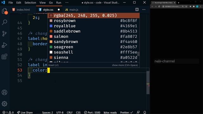Screen dimensions: 203x114
Task: Click the salmon color swatch
Action: (51, 36)
